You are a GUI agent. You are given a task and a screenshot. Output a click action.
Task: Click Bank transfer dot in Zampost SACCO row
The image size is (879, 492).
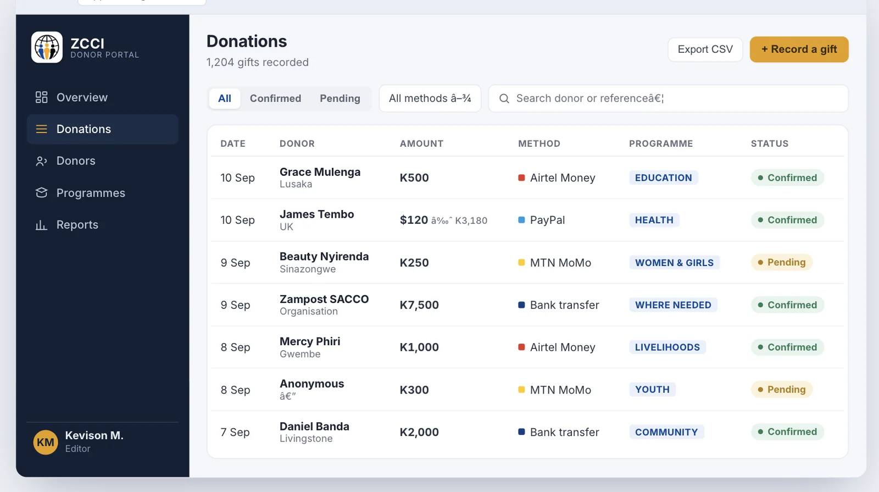click(521, 305)
